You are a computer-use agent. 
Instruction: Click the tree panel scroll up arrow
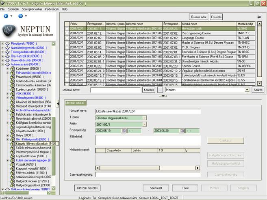(x=53, y=44)
